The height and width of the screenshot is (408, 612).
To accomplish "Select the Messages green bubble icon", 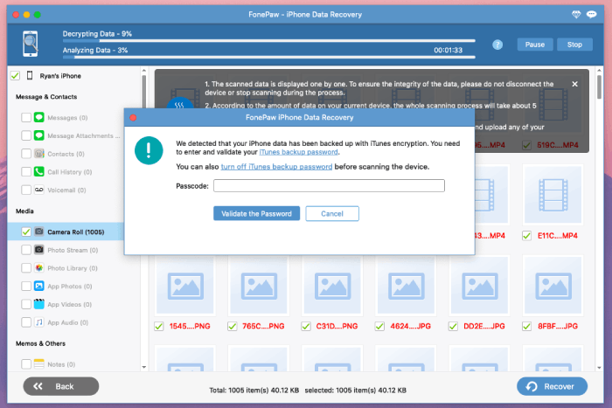I will point(39,117).
